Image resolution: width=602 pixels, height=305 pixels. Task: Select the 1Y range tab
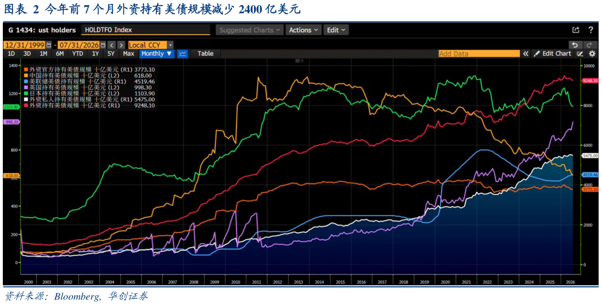95,54
